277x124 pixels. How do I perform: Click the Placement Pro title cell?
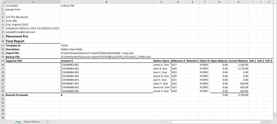(x=17, y=36)
